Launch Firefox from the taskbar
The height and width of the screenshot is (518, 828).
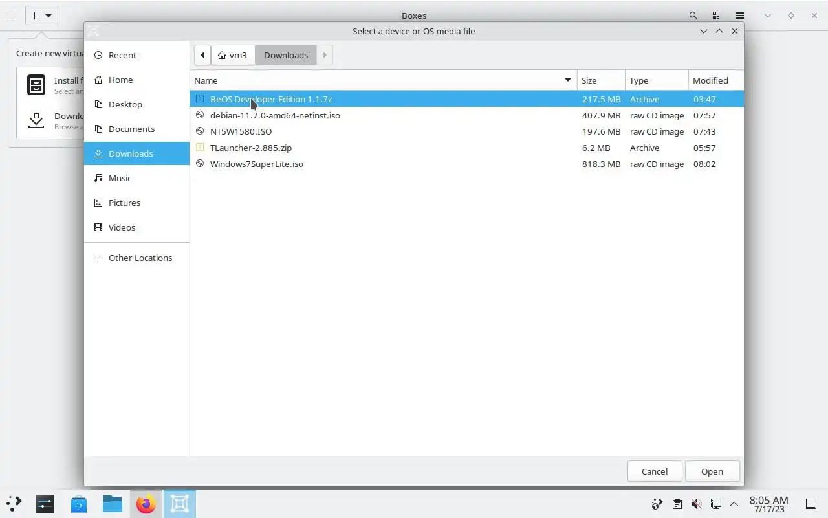pyautogui.click(x=146, y=504)
